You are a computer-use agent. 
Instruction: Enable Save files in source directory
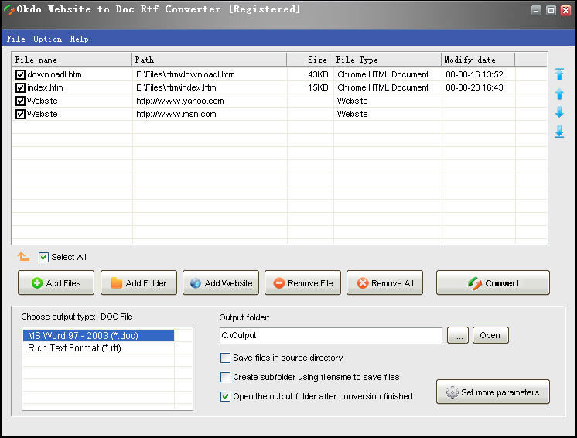tap(225, 358)
